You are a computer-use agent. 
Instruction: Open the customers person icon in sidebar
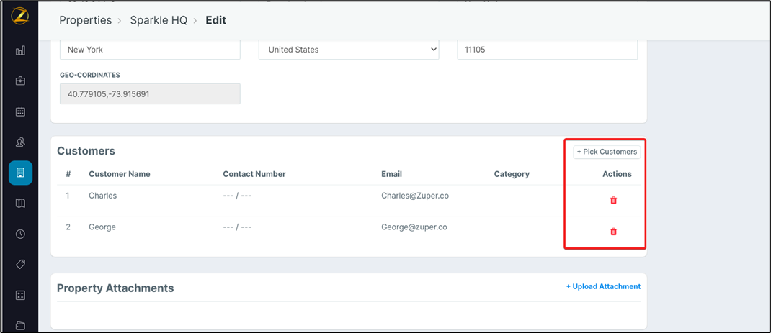click(20, 142)
